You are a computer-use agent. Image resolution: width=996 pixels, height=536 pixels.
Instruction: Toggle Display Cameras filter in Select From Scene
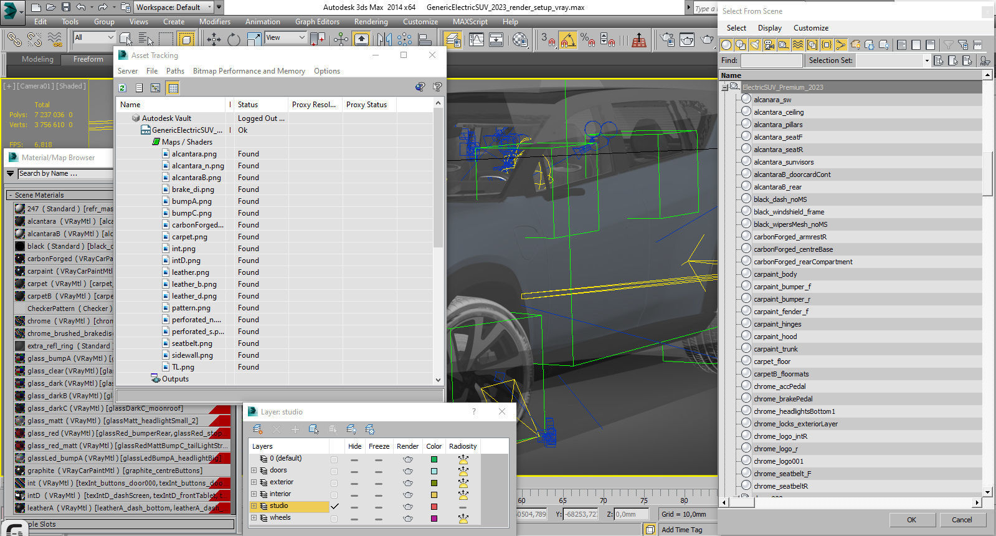click(x=769, y=45)
